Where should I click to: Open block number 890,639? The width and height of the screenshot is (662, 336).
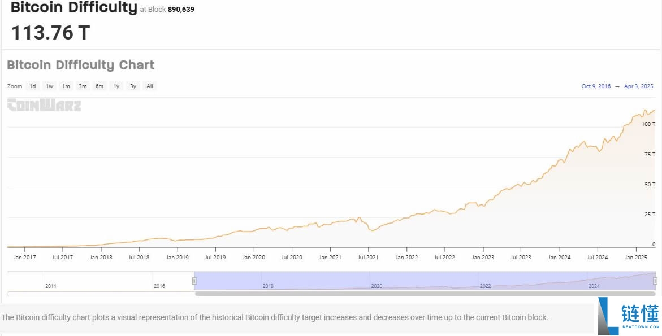[181, 10]
